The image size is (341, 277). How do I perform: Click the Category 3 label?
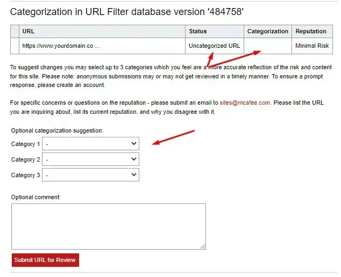[x=25, y=175]
